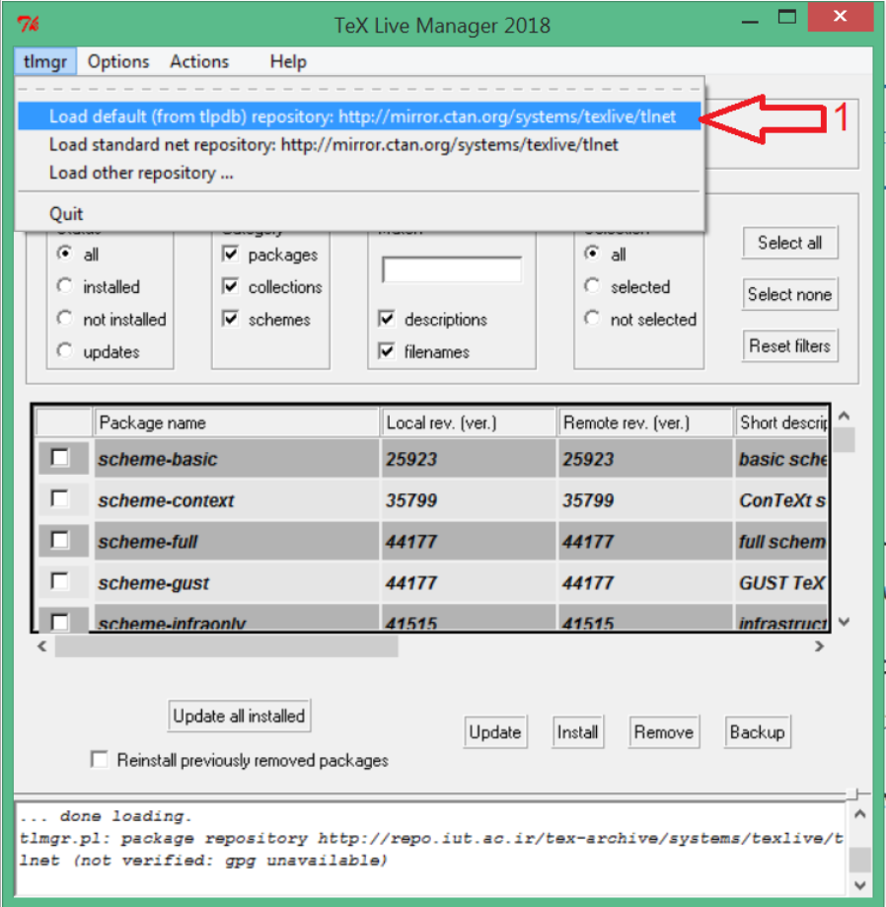Click the log panel scroll down arrow

(857, 885)
